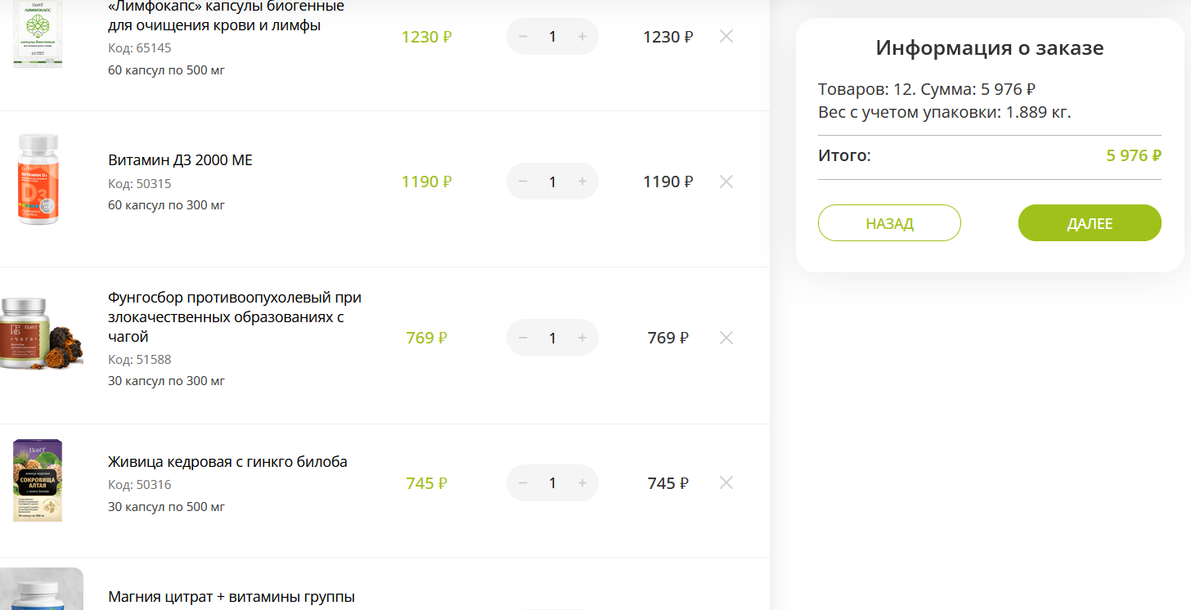
Task: Click the Назад button
Action: click(889, 223)
